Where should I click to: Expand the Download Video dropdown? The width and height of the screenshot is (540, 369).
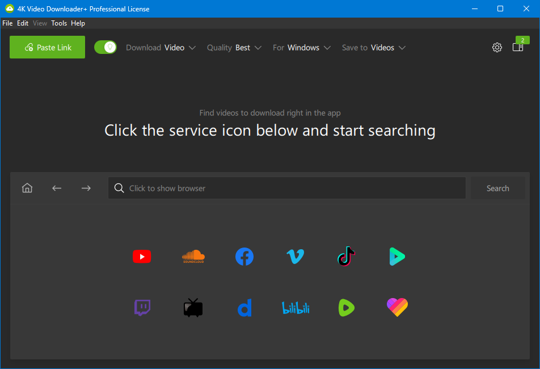[161, 48]
